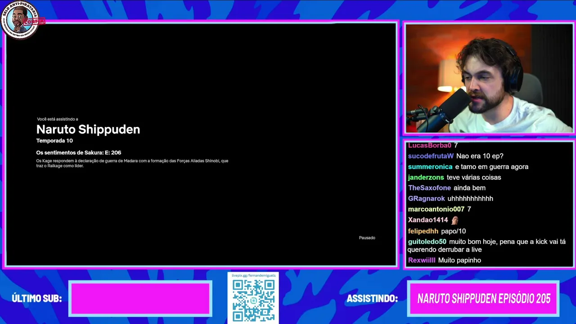The width and height of the screenshot is (576, 324).
Task: Select chat username Xandao1414
Action: 428,220
